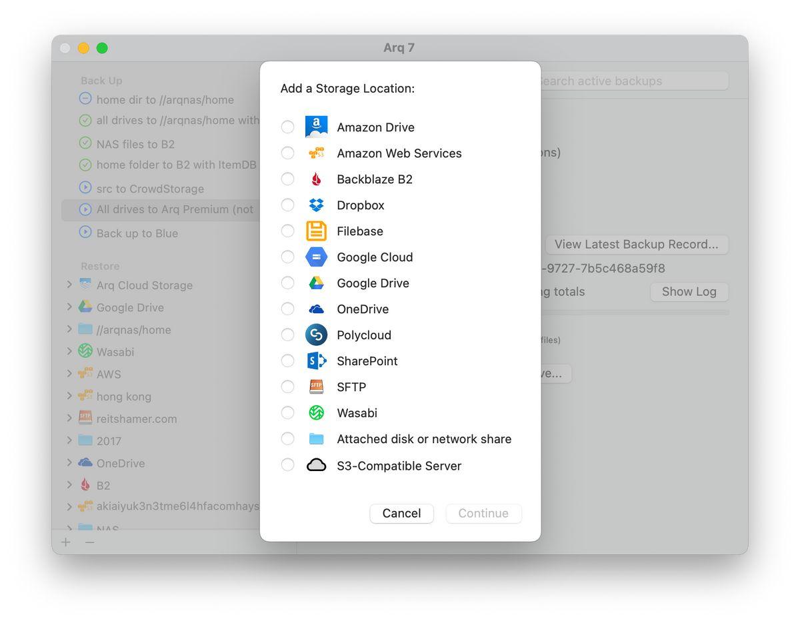Select the Amazon Drive radio button
The image size is (800, 623).
point(287,127)
